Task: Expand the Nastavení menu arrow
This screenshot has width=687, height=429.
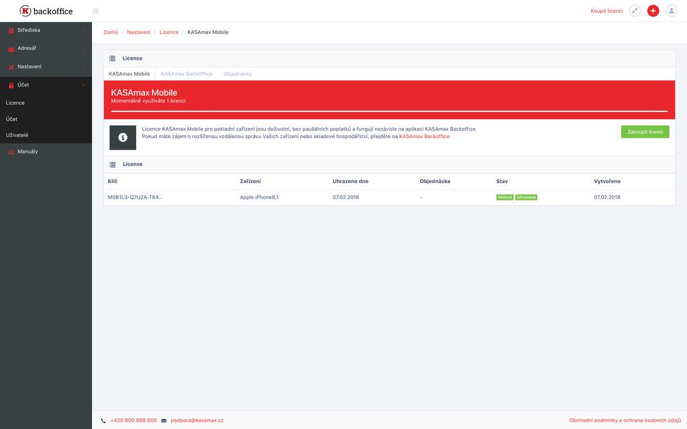Action: (x=83, y=66)
